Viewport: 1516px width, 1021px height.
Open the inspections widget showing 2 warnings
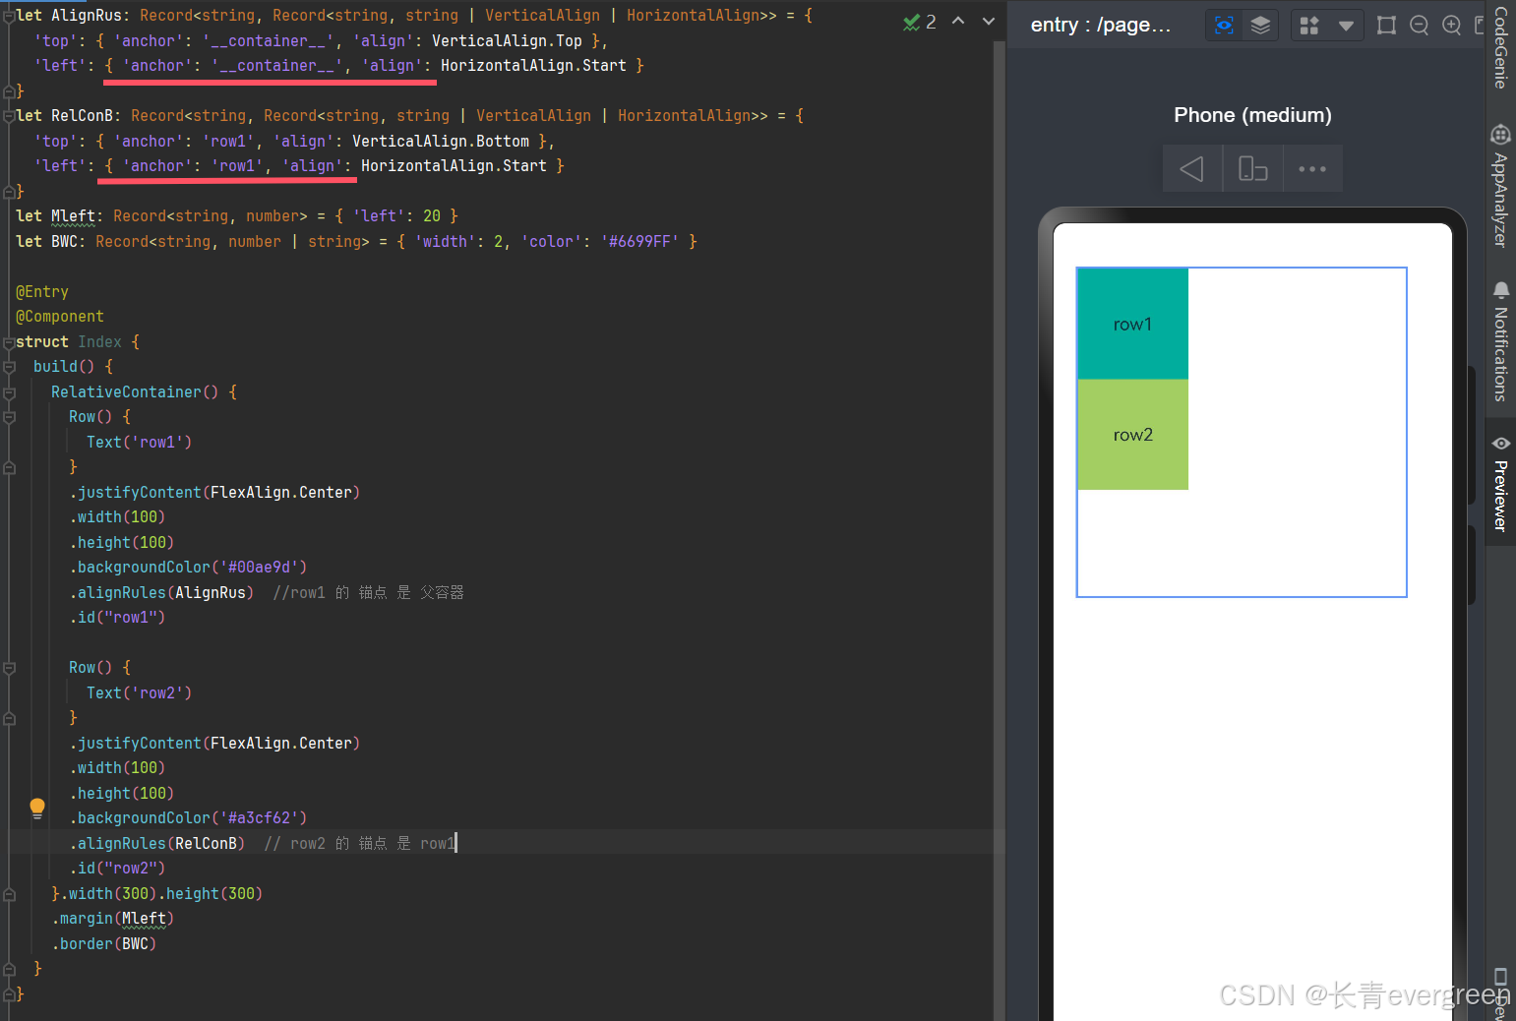(x=919, y=22)
